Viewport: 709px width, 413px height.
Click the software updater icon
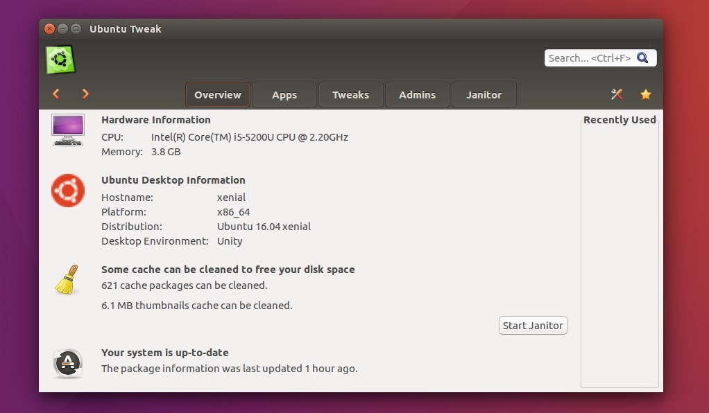tap(68, 363)
